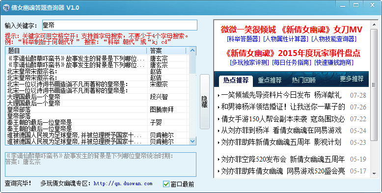
Task: Click the right panel scroll-down arrow
Action: pos(374,174)
